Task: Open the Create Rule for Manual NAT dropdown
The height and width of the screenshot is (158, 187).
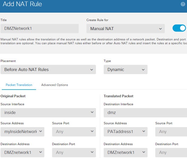Action: pos(125,28)
